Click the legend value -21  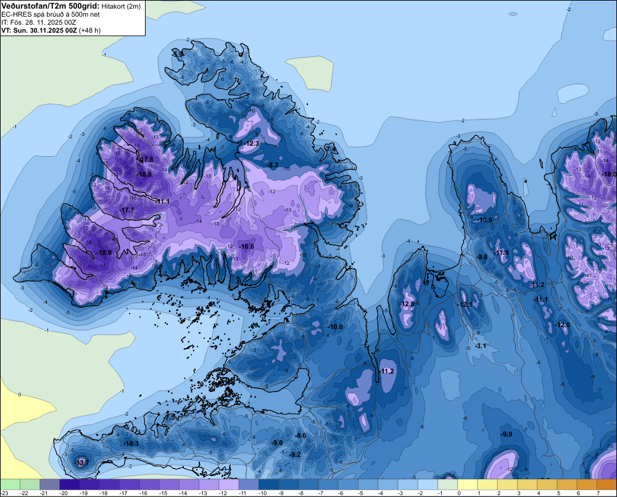(44, 493)
